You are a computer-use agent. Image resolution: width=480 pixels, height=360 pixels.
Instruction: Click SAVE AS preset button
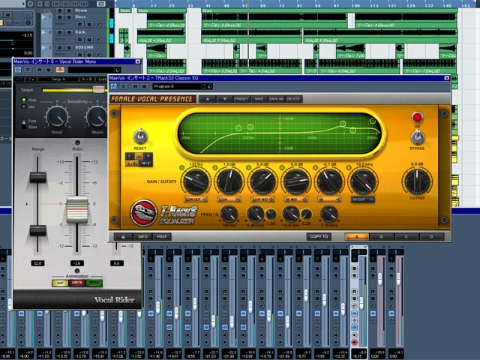click(x=276, y=99)
